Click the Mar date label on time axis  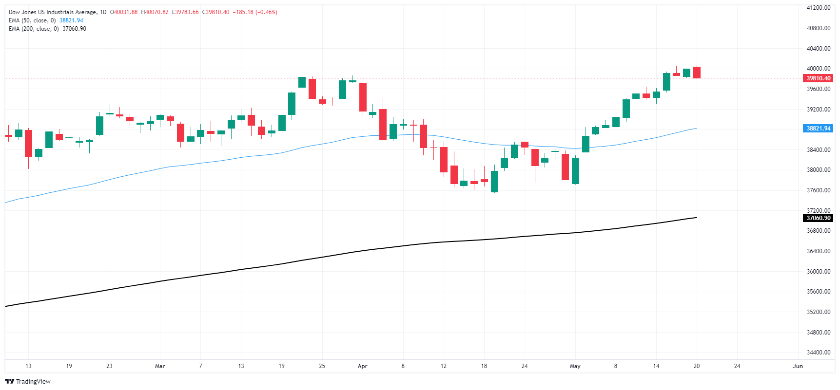coord(160,366)
